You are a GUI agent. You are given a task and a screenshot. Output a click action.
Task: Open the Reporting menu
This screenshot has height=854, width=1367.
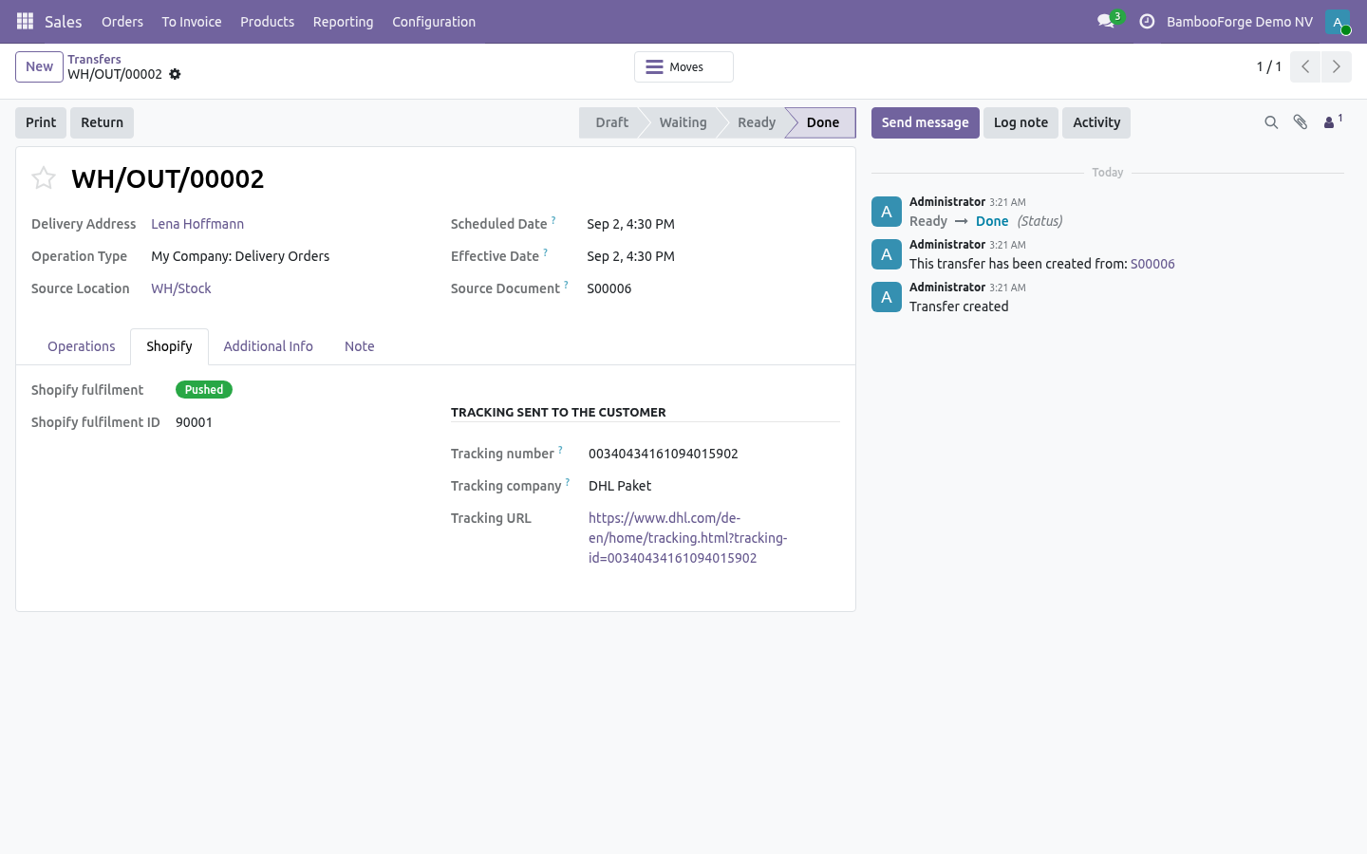point(344,22)
